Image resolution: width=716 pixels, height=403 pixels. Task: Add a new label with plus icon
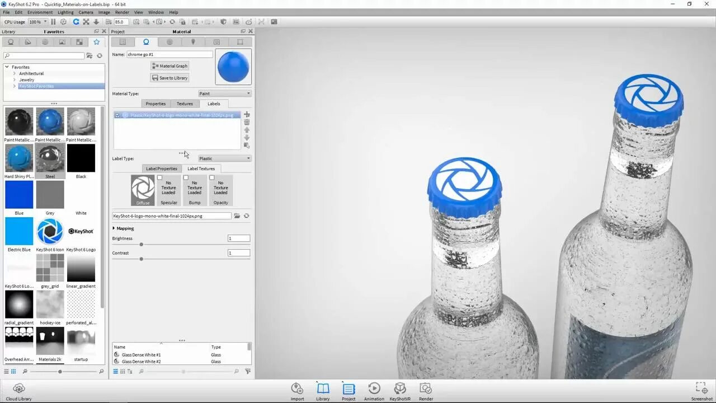coord(247,115)
